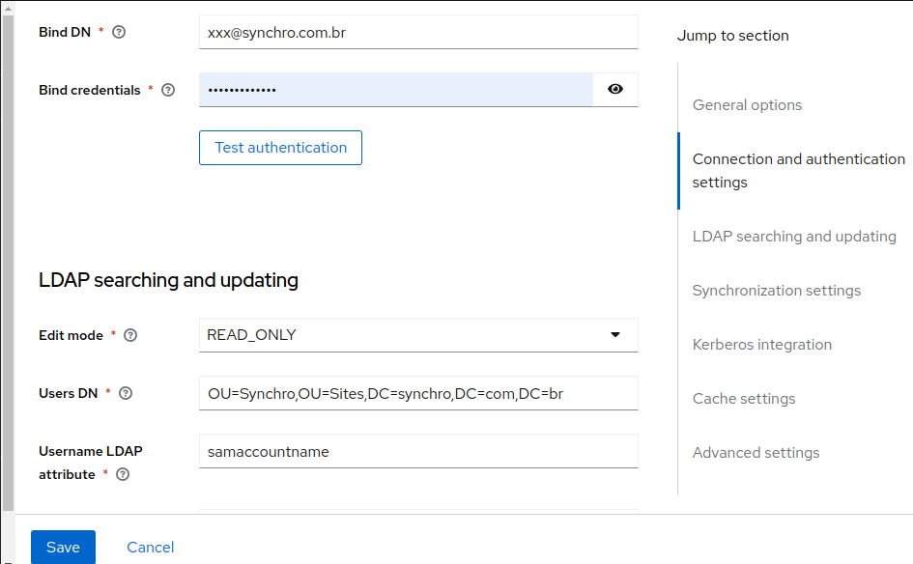Image resolution: width=913 pixels, height=564 pixels.
Task: Jump to Kerberos integration section
Action: 761,344
